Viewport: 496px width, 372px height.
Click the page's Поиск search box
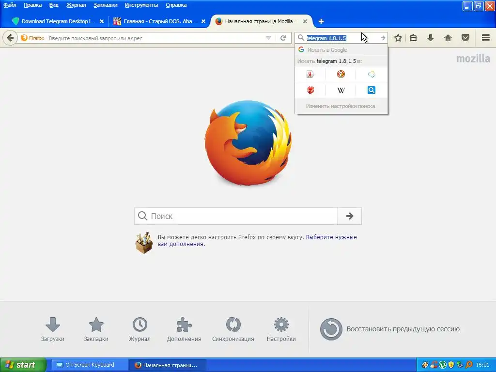coord(236,216)
